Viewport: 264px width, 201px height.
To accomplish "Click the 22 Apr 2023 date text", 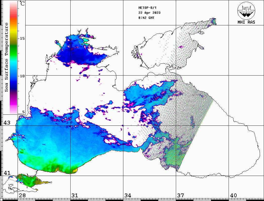I will (x=149, y=13).
